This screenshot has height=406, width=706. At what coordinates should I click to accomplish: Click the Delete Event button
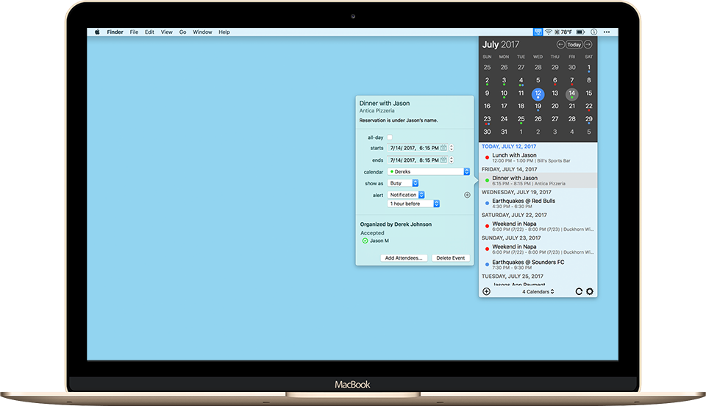click(x=451, y=258)
